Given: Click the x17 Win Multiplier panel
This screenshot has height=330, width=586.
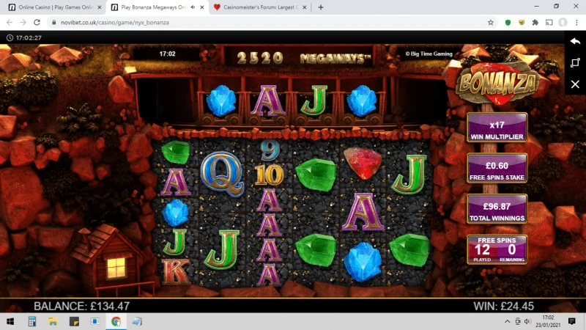Looking at the screenshot, I should [497, 128].
